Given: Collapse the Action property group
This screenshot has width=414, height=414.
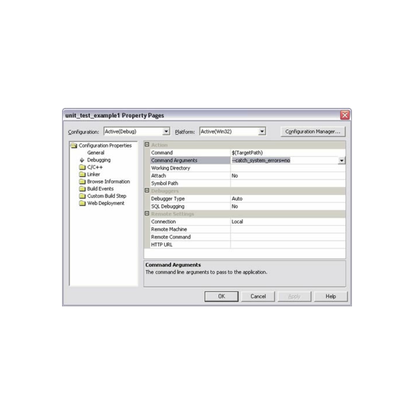Looking at the screenshot, I should [x=147, y=145].
